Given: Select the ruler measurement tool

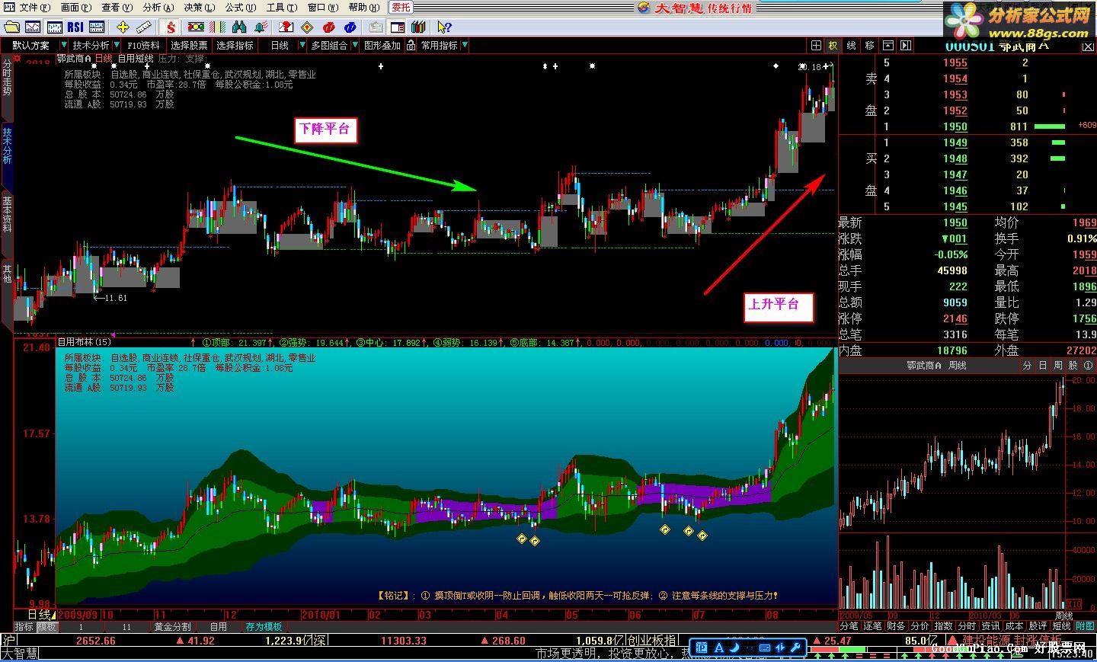Looking at the screenshot, I should (144, 27).
